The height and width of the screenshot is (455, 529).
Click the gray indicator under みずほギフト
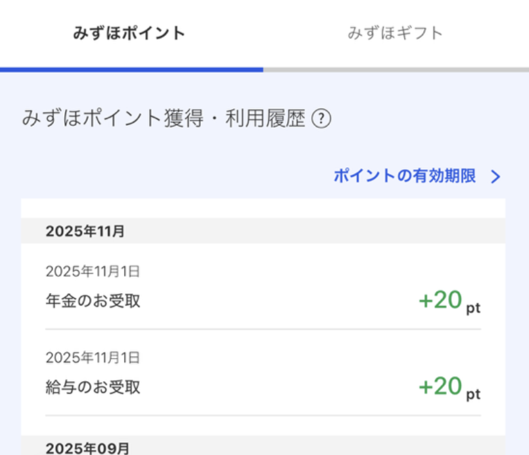(395, 69)
